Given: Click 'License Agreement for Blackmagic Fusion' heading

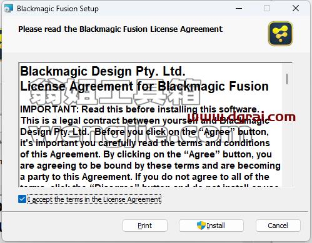Looking at the screenshot, I should coord(144,86).
